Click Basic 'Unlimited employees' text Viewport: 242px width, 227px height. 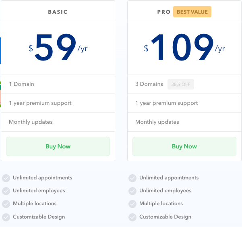39,191
